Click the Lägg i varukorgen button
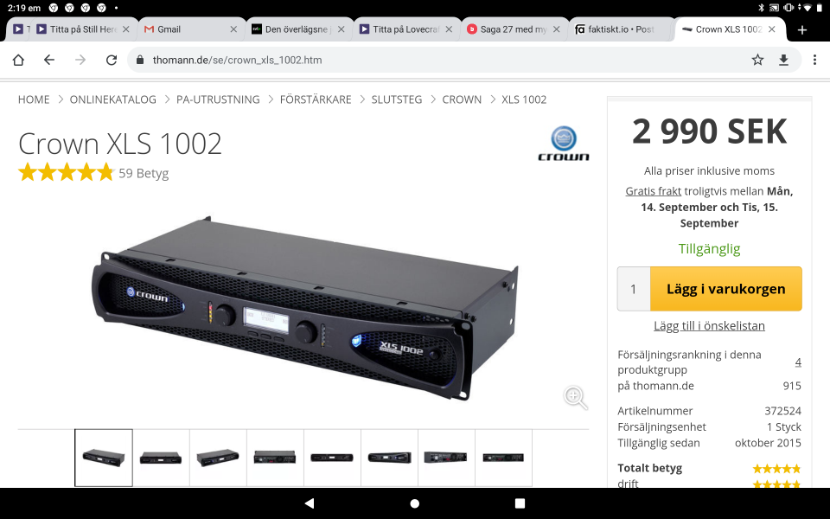The image size is (830, 519). (x=725, y=289)
